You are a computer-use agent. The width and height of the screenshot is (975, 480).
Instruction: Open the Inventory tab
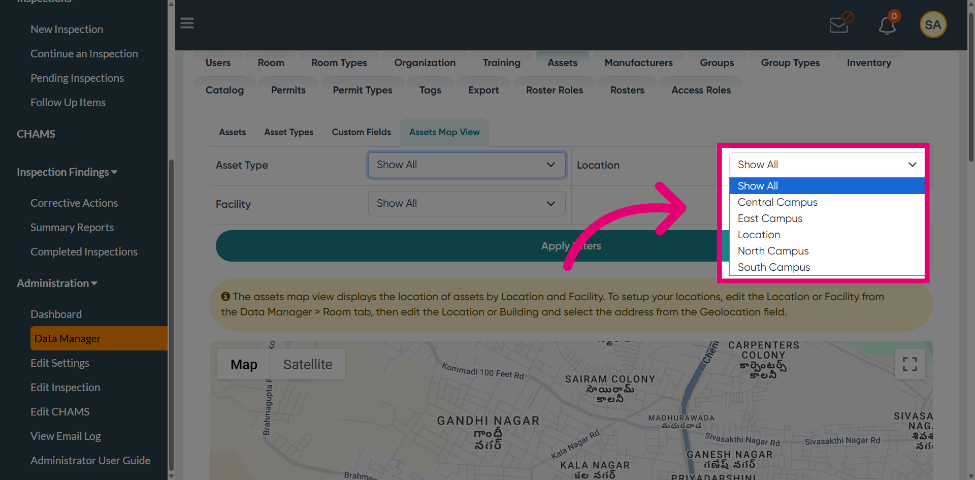869,63
